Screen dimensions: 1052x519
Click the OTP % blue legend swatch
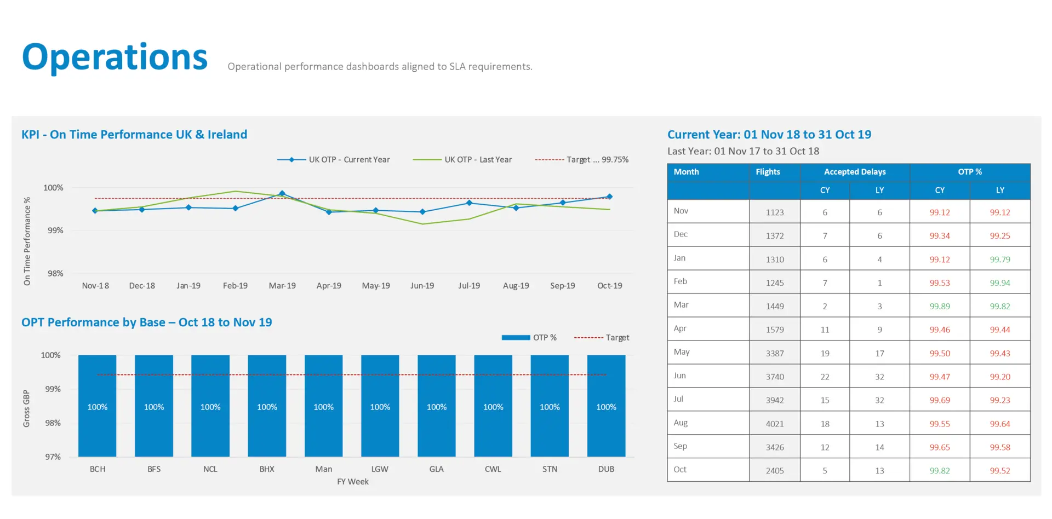(x=516, y=338)
